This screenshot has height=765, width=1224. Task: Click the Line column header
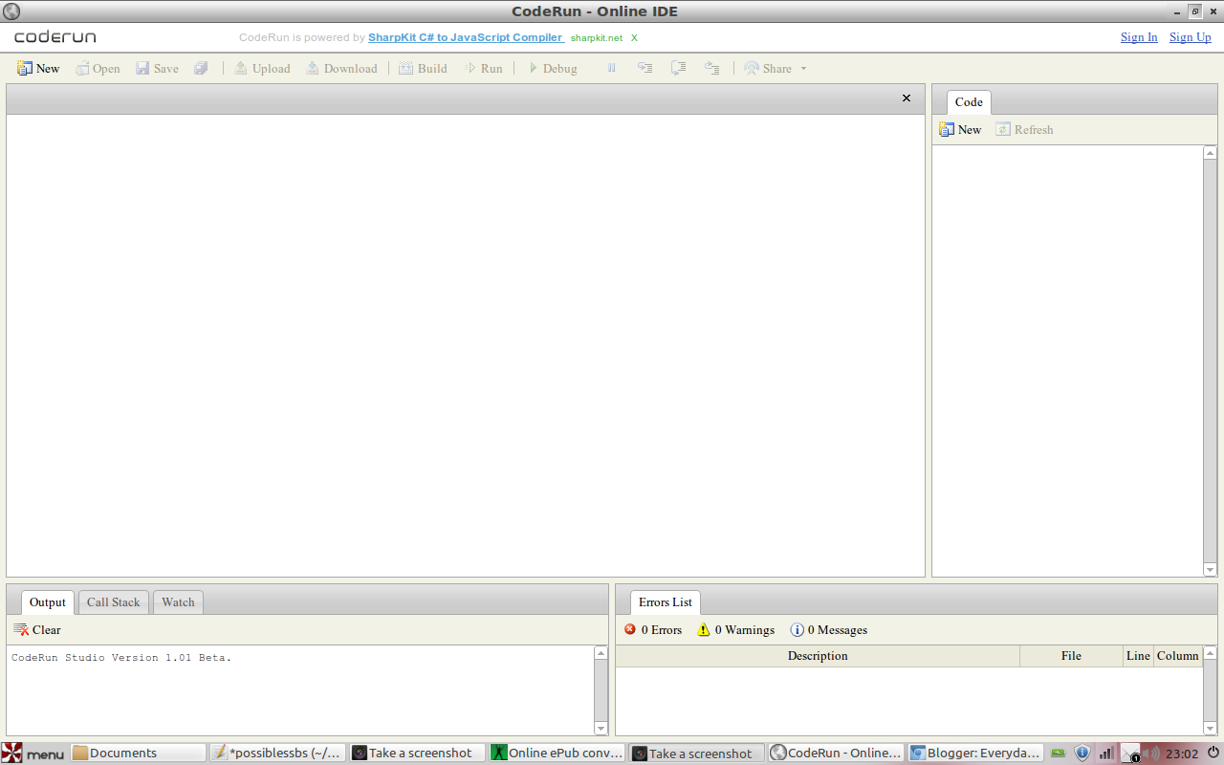(x=1138, y=656)
